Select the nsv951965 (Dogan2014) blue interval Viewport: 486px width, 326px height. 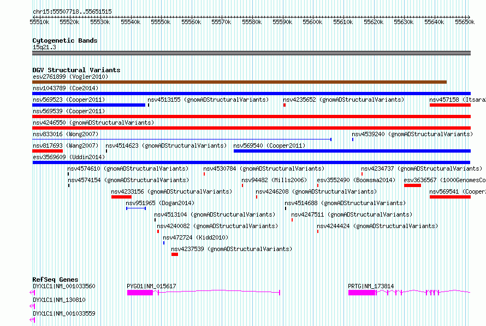(136, 208)
